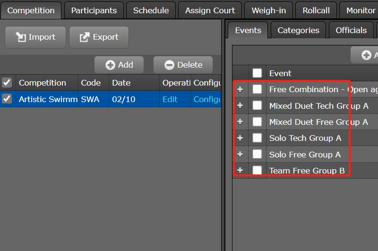Screen dimensions: 378x251
Task: Open the Weigh-in tab
Action: click(x=268, y=10)
